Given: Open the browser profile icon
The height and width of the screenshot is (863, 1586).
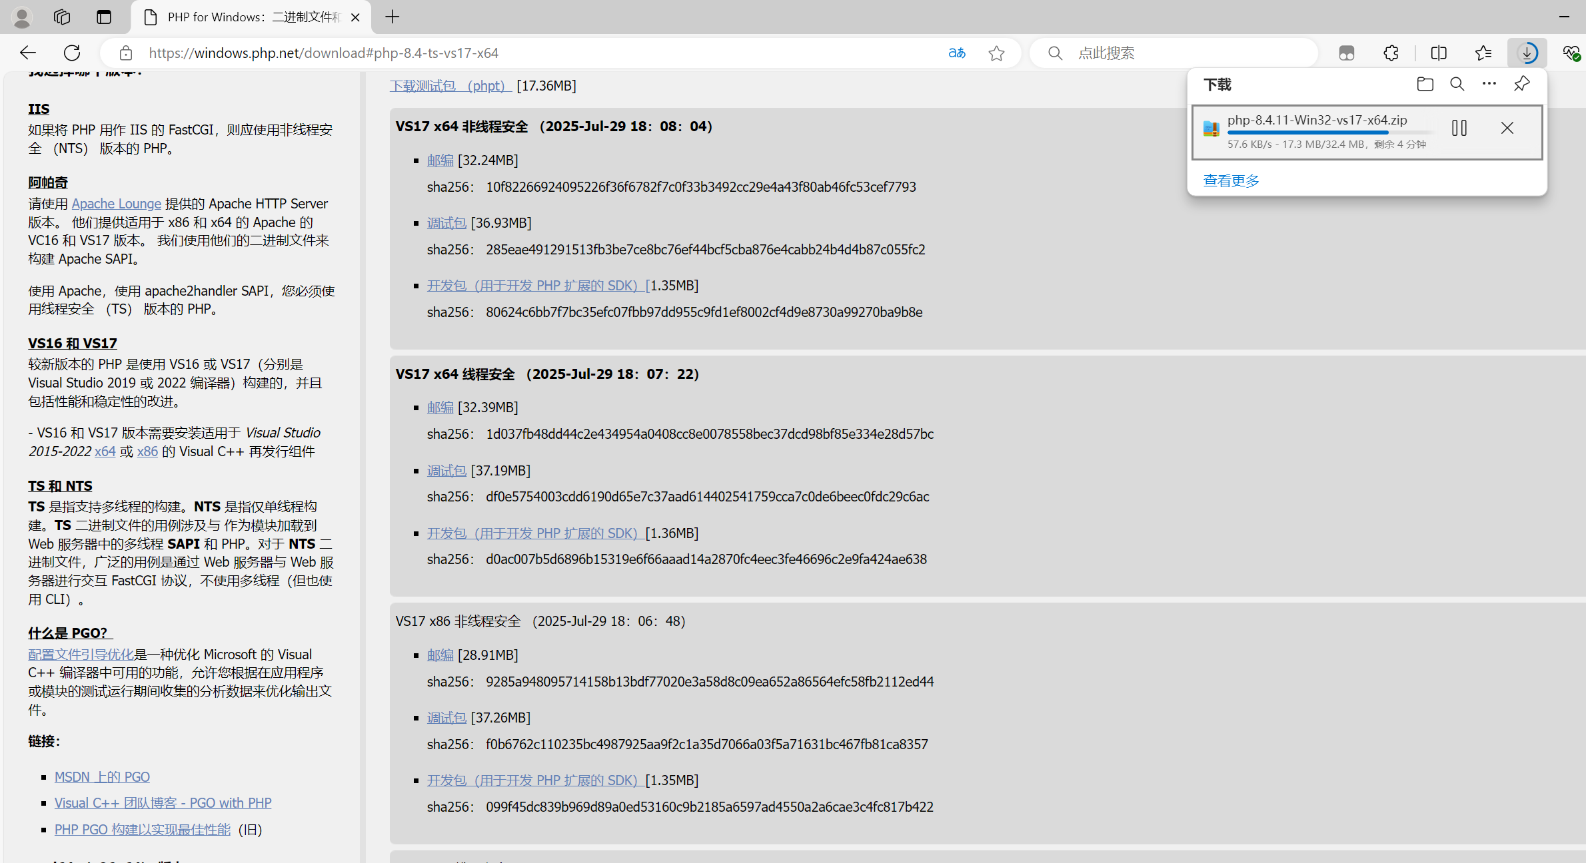Looking at the screenshot, I should tap(22, 17).
